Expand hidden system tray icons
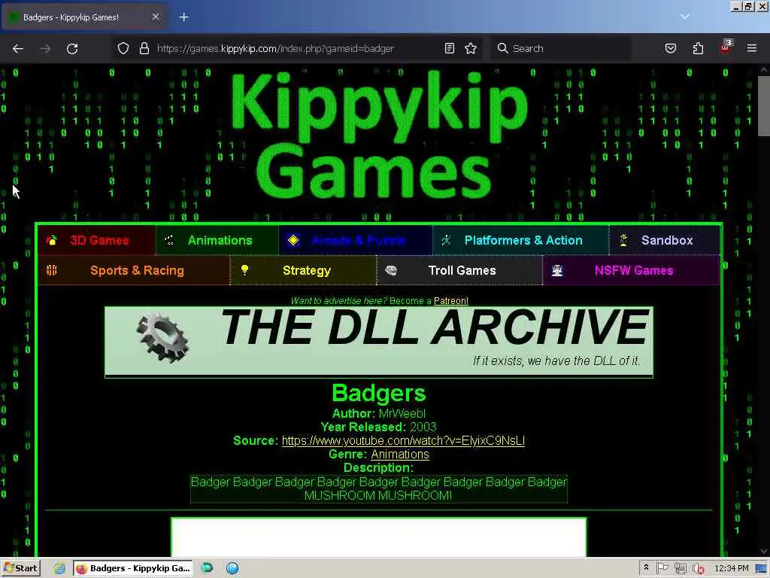The width and height of the screenshot is (770, 578). pyautogui.click(x=646, y=567)
